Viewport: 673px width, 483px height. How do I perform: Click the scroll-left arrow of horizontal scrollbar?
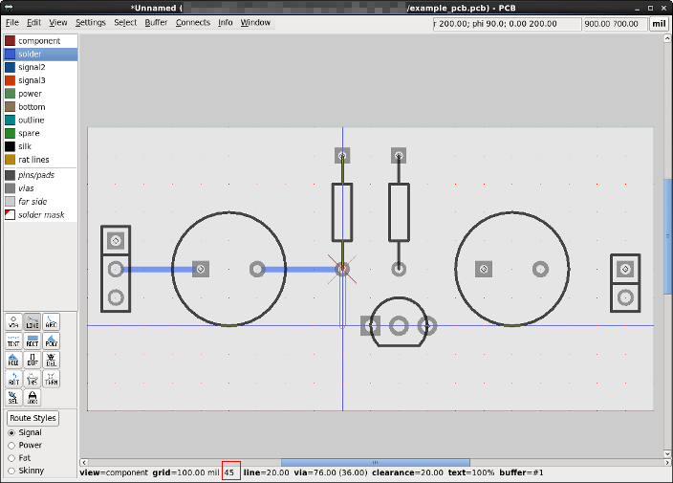tap(84, 462)
